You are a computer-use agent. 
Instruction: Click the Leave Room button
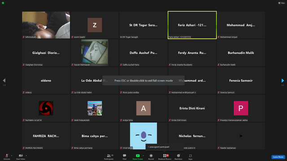[x=278, y=157]
